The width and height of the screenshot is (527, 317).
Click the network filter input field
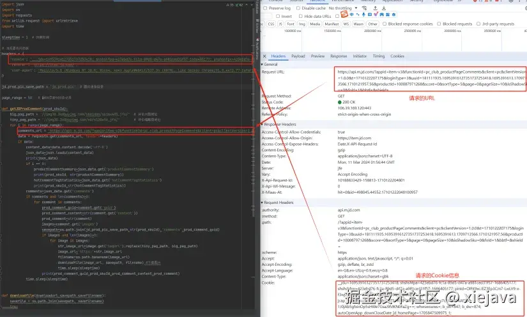(x=266, y=16)
